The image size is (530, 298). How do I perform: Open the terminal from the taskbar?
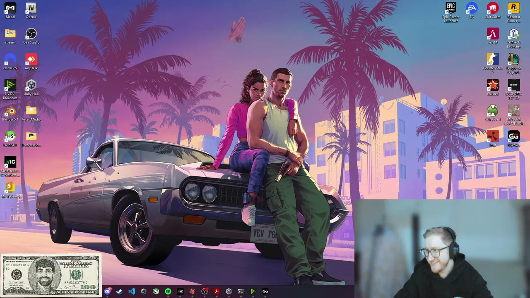[241, 291]
